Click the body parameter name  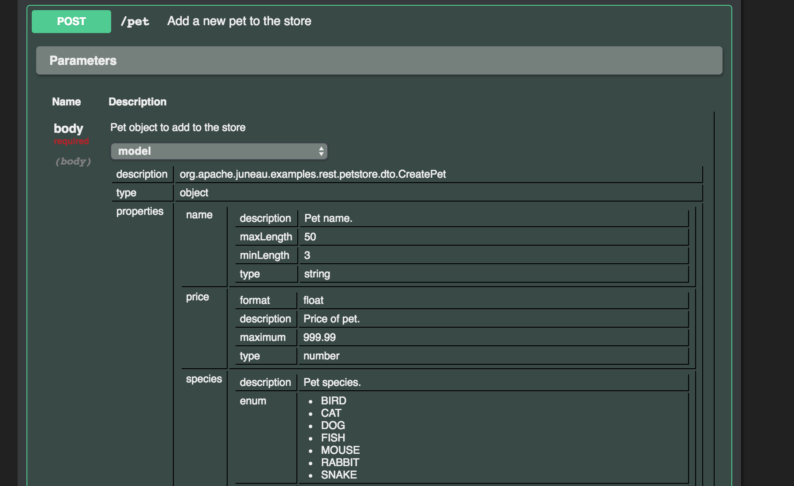click(x=68, y=128)
